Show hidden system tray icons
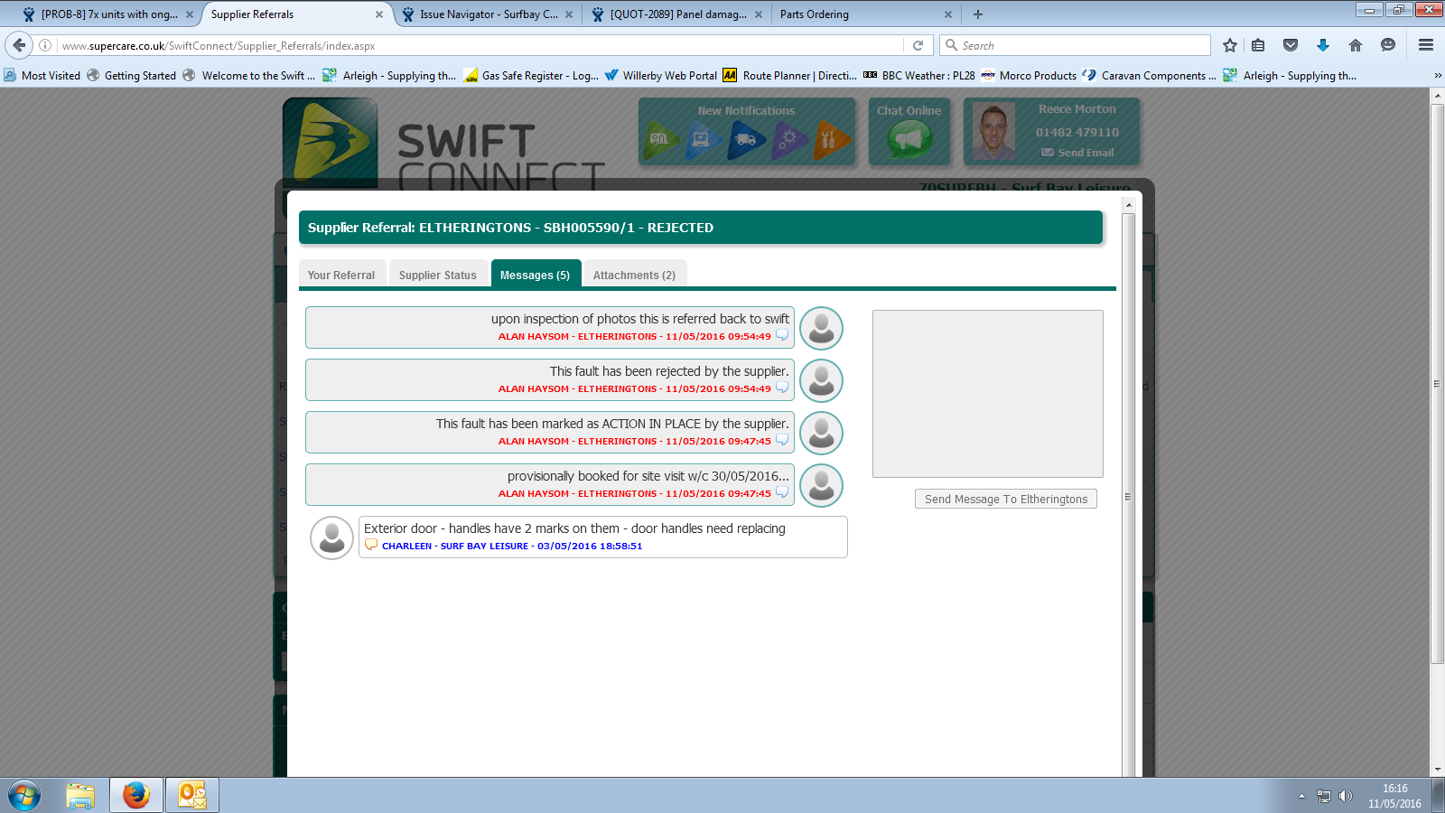 (x=1301, y=796)
